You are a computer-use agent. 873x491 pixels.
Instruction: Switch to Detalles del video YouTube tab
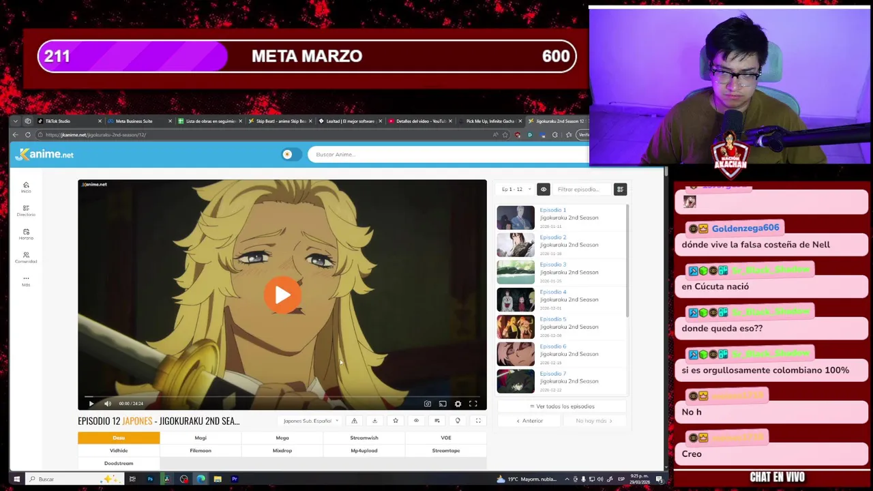click(x=421, y=121)
